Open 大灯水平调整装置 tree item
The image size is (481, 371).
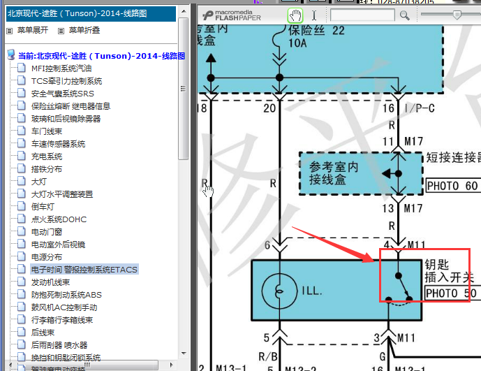(62, 194)
